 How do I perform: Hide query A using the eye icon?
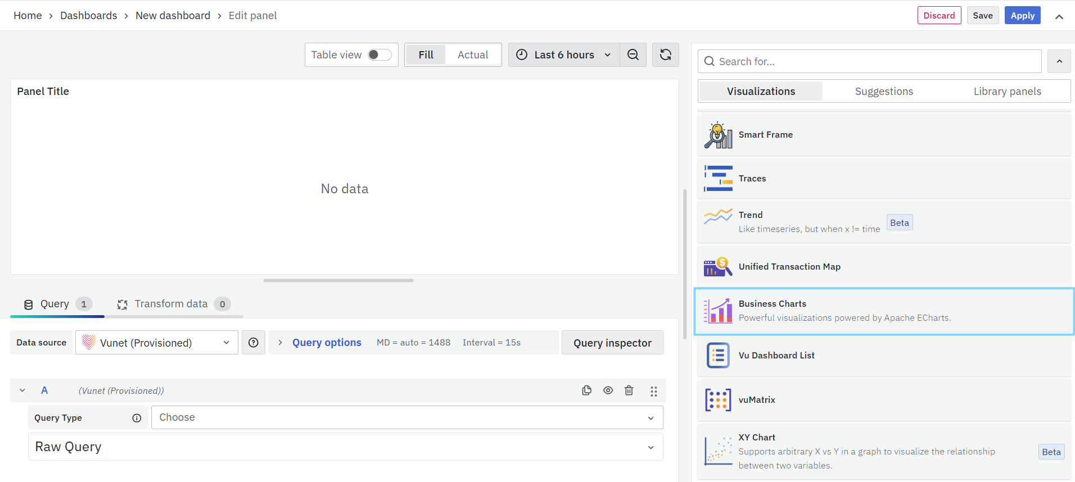point(608,390)
